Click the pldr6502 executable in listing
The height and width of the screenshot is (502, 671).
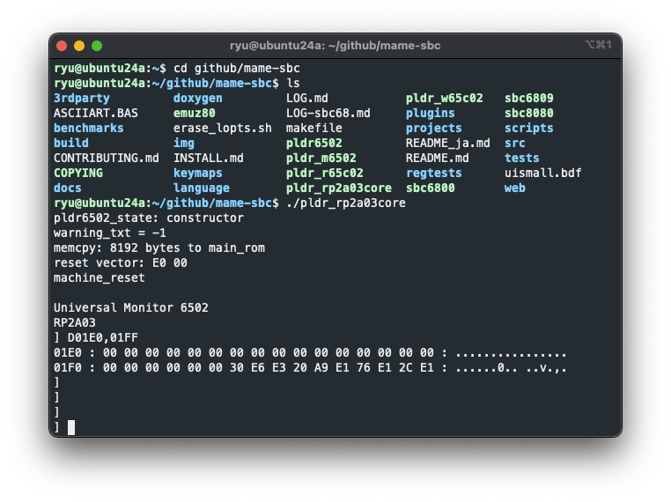pyautogui.click(x=314, y=143)
